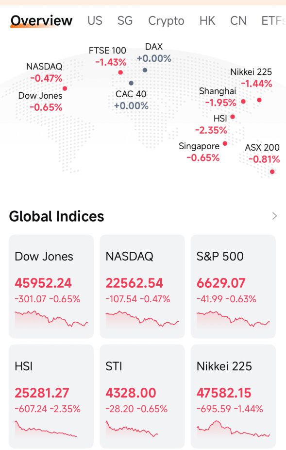286x450 pixels.
Task: Click the Global Indices heading
Action: click(56, 216)
